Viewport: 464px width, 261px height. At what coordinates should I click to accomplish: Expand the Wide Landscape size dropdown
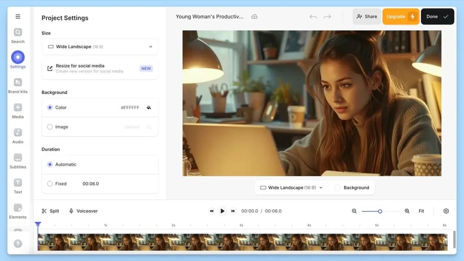[100, 47]
